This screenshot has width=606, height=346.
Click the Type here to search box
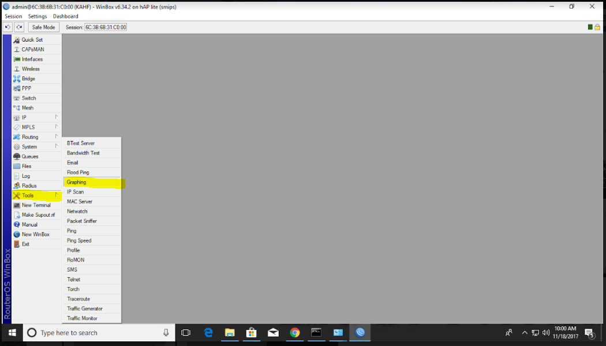point(99,333)
